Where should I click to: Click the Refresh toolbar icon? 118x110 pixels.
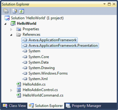(22, 11)
